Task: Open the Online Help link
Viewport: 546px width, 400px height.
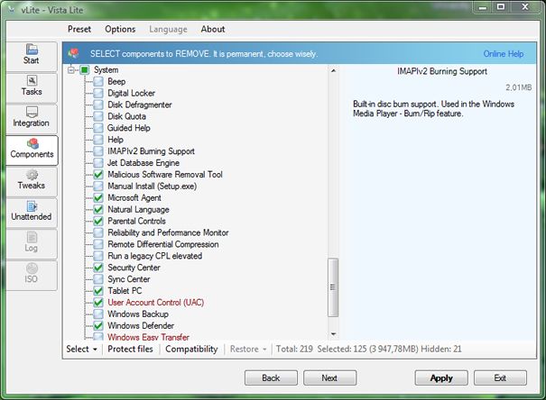Action: click(x=504, y=54)
